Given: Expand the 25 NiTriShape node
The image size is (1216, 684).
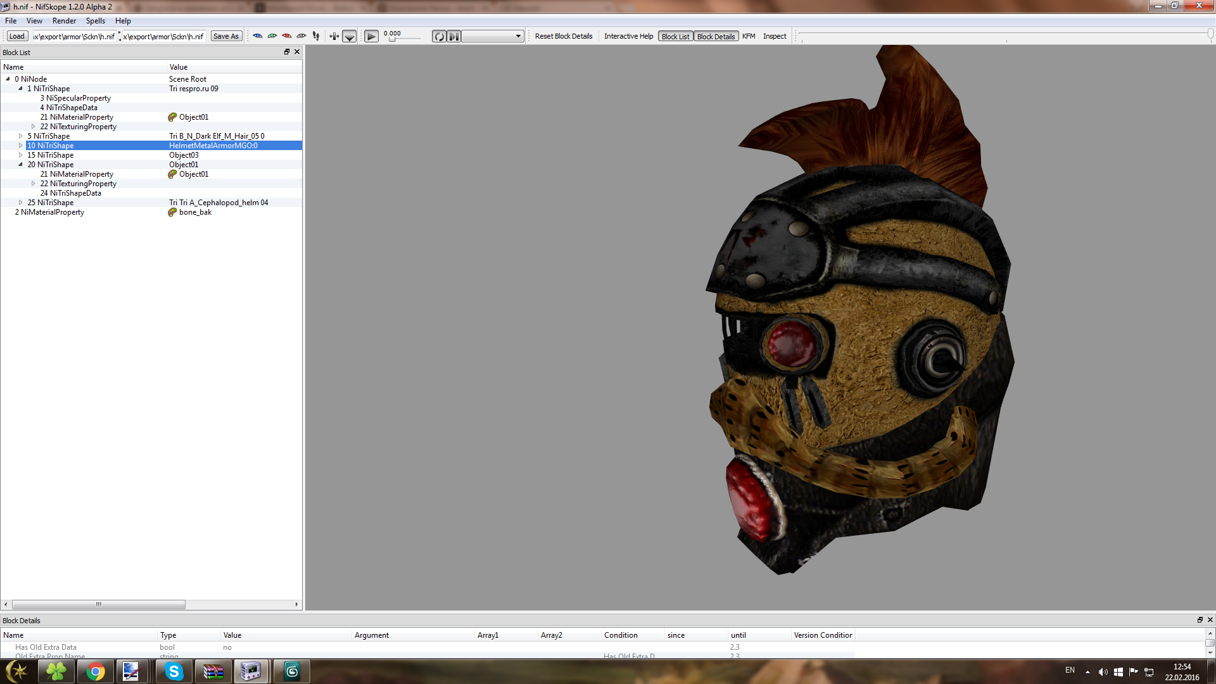Looking at the screenshot, I should tap(20, 203).
